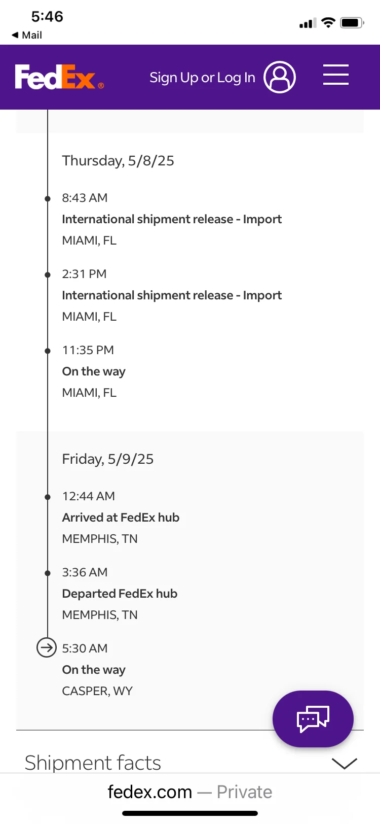Tap the 11:35 PM timeline dot
The height and width of the screenshot is (824, 380).
pos(48,351)
